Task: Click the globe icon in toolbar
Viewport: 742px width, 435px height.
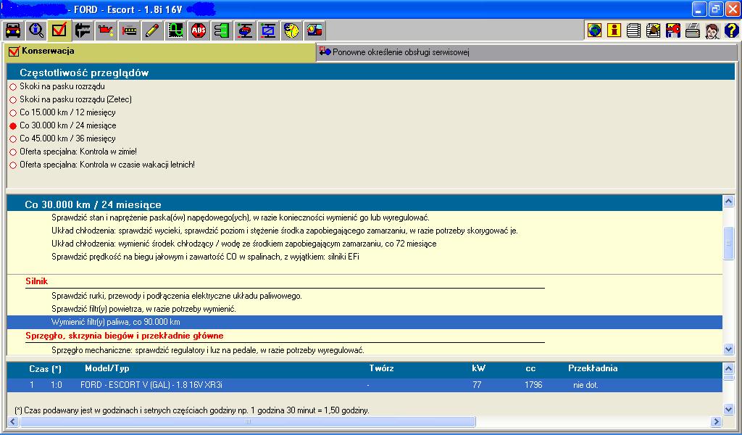Action: pyautogui.click(x=595, y=30)
